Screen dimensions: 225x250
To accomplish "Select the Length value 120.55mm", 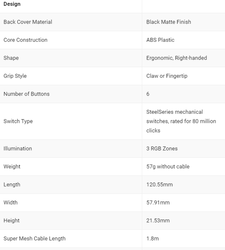I will coord(159,185).
